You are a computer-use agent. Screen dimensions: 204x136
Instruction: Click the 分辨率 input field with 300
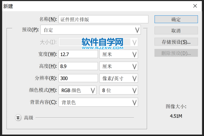[x=78, y=78]
